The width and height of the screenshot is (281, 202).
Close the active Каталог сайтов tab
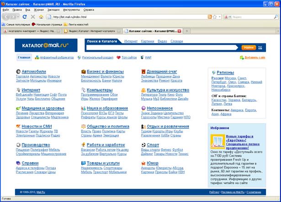(x=179, y=31)
